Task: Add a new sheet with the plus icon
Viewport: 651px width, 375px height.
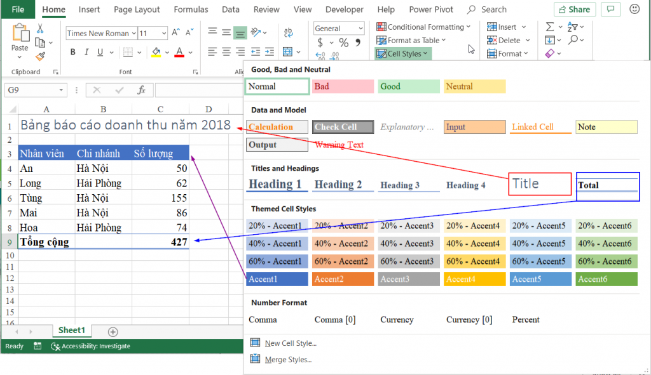Action: tap(113, 331)
